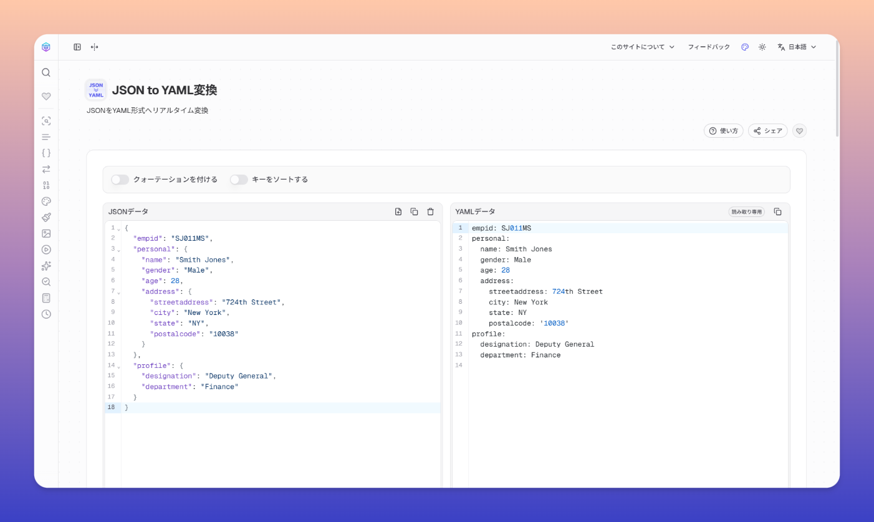
Task: Open the search icon in left sidebar
Action: pos(46,72)
